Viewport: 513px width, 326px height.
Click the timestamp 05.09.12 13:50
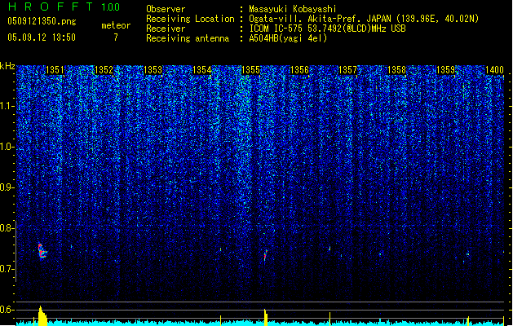42,37
